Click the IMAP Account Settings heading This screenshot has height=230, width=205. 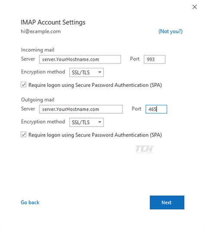tap(53, 22)
